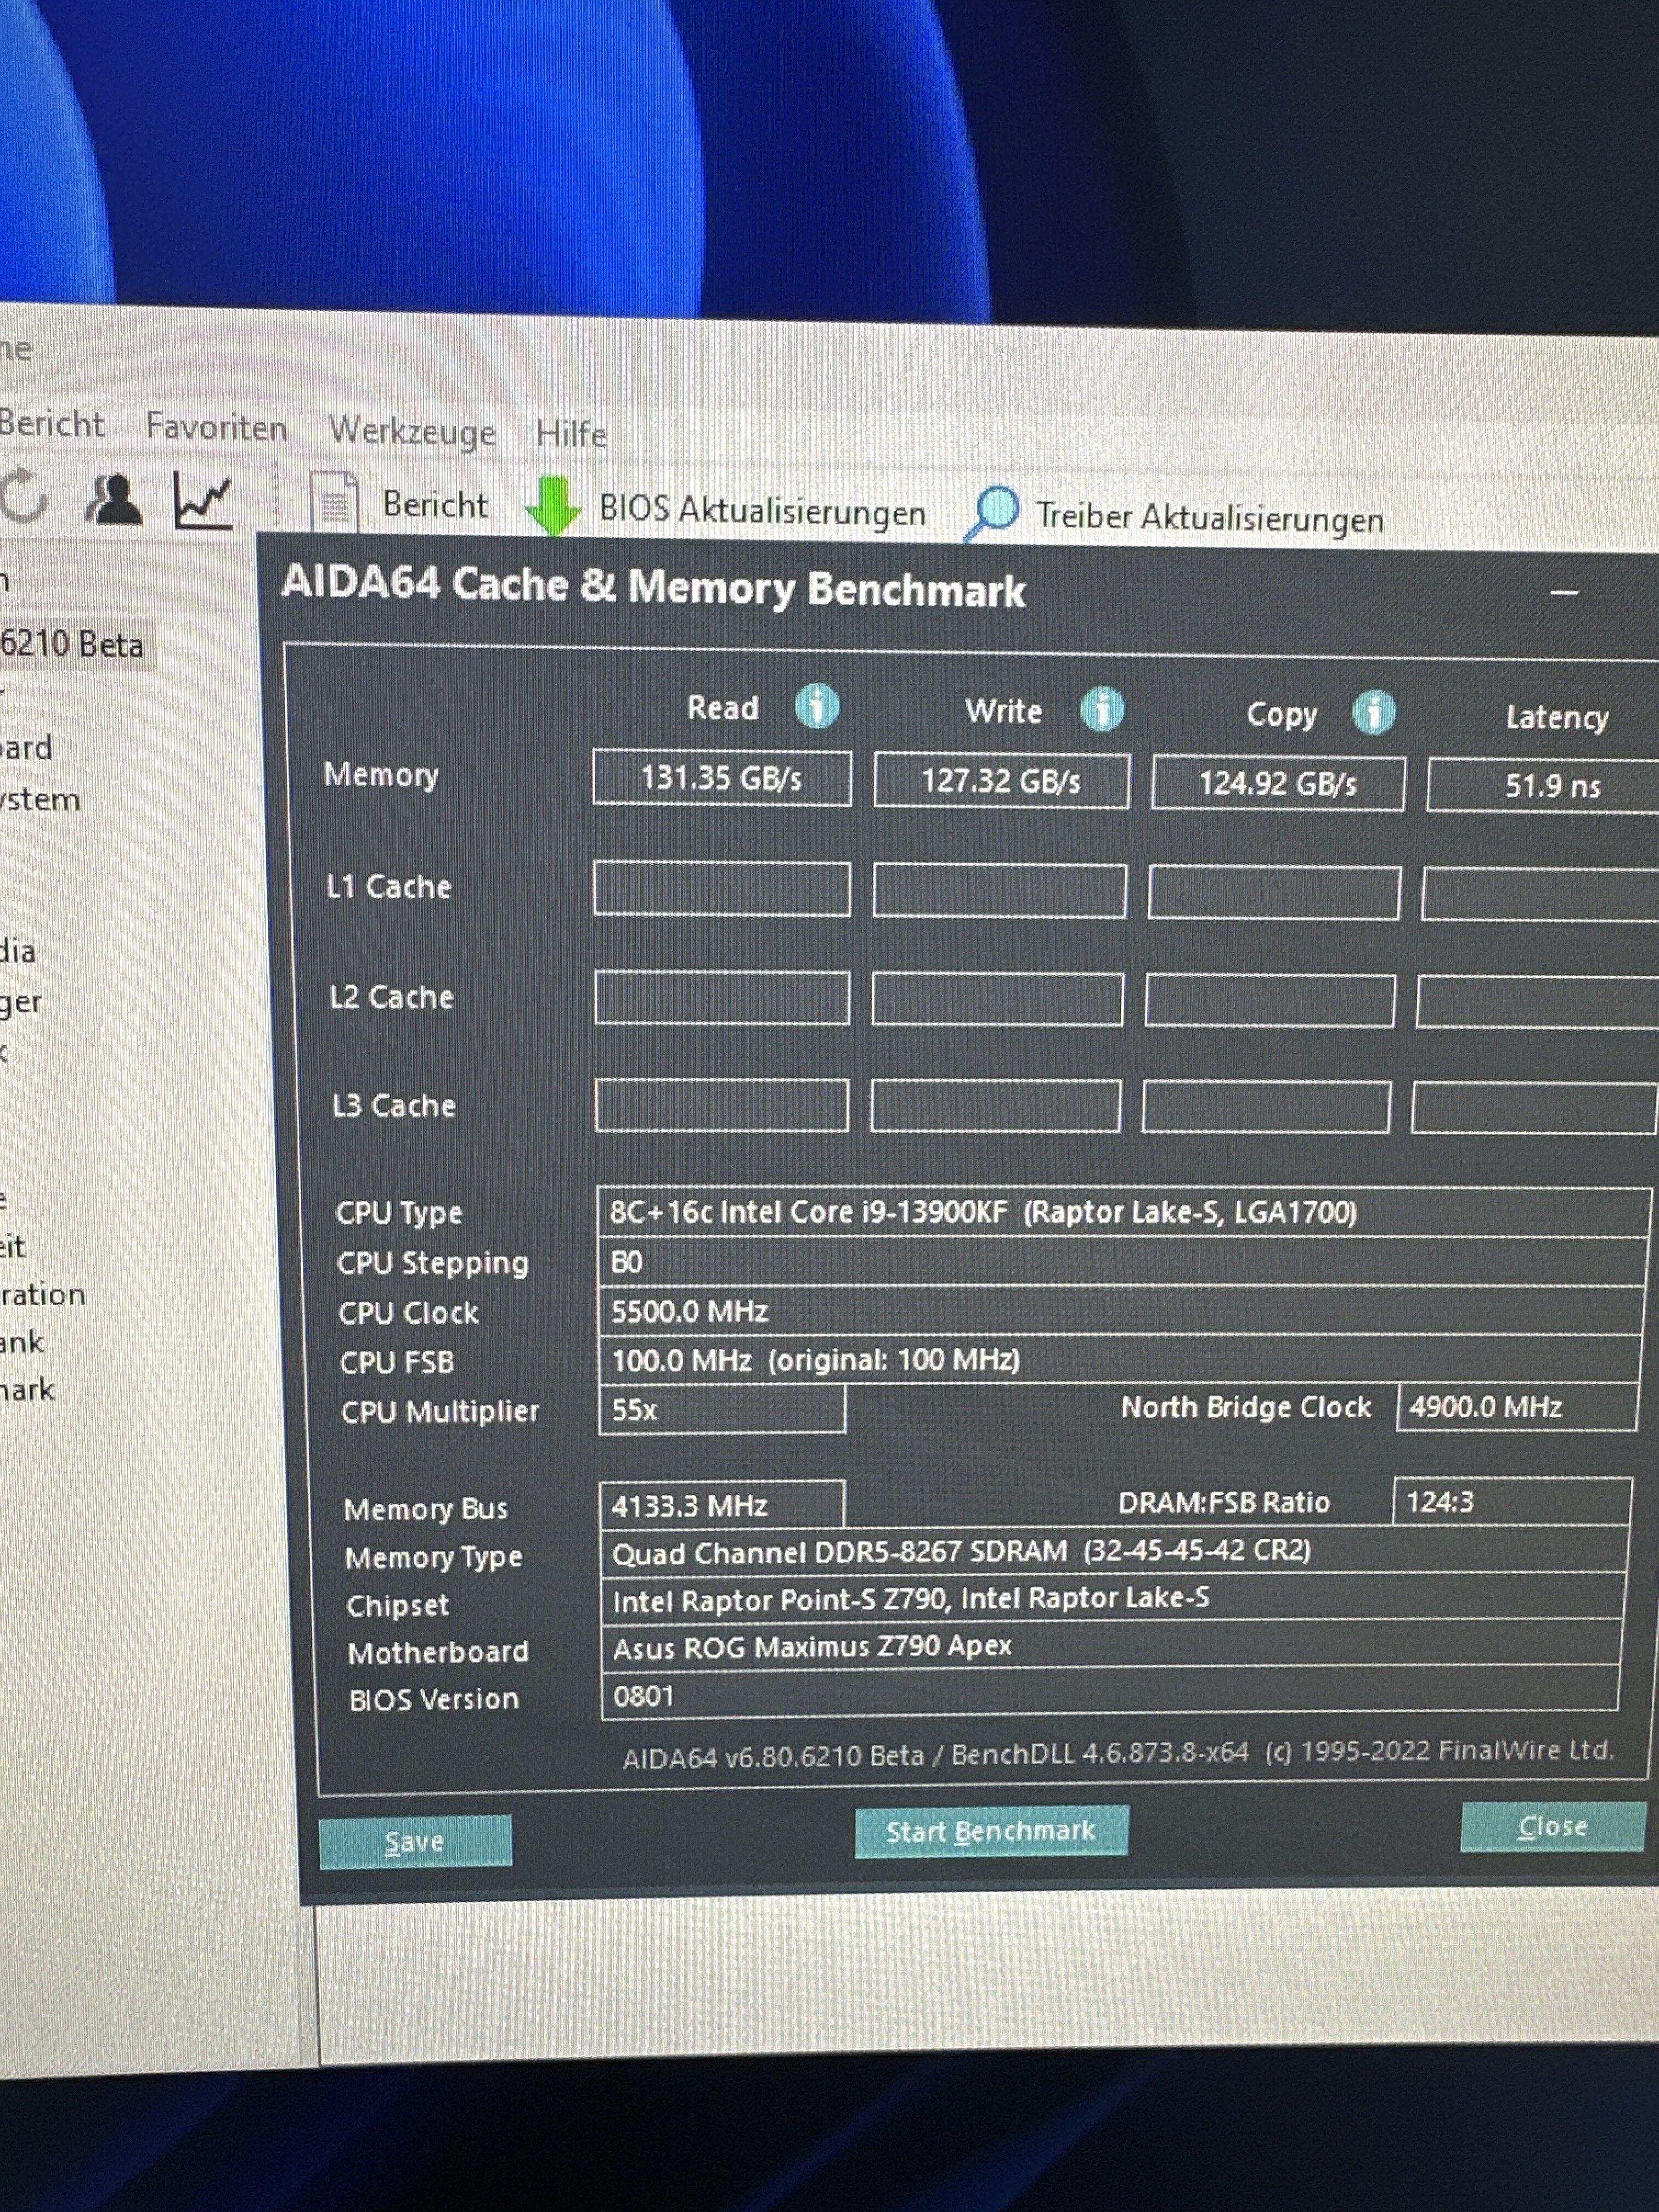Click Treiber Aktualisierungen in toolbar
This screenshot has width=1659, height=2212.
[1210, 518]
